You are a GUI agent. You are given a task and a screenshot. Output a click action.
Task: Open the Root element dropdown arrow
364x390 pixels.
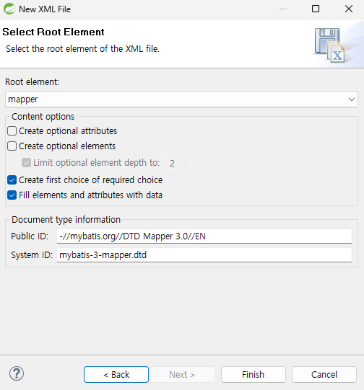352,99
